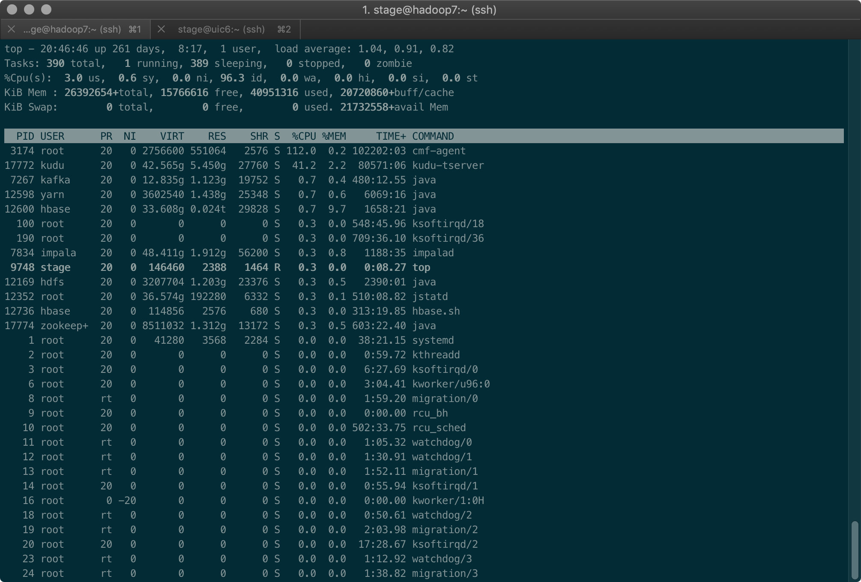Click the red window close button
861x582 pixels.
(12, 9)
